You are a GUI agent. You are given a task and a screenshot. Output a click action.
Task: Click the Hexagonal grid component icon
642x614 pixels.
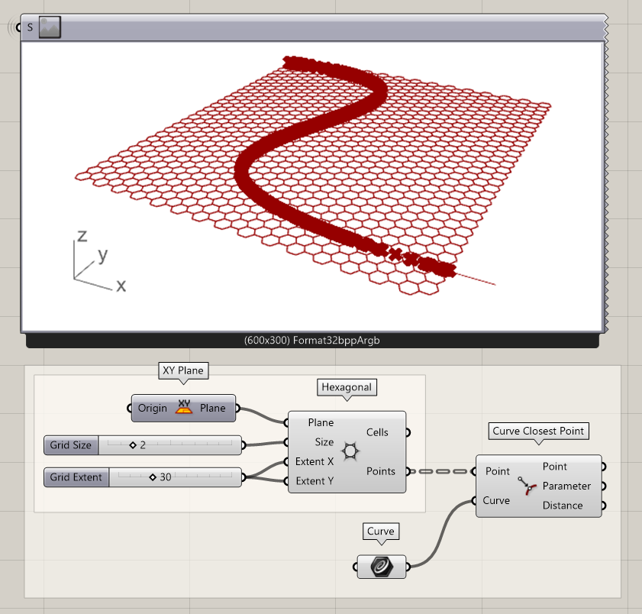350,452
